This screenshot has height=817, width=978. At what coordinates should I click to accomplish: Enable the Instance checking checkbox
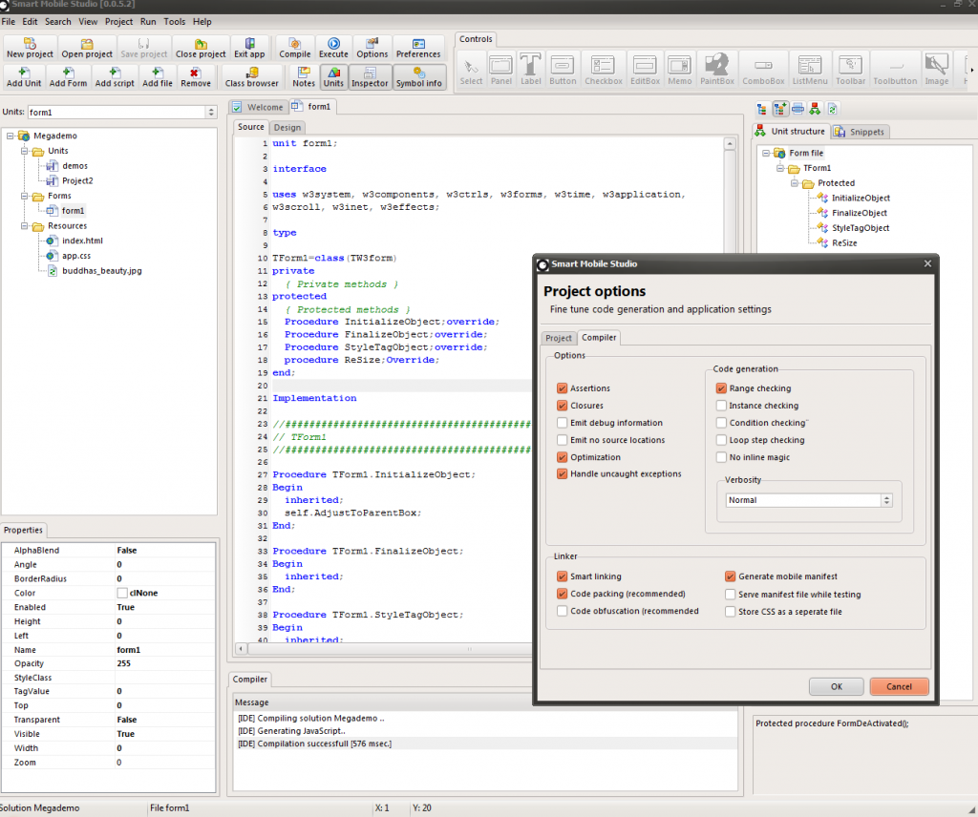pos(720,405)
